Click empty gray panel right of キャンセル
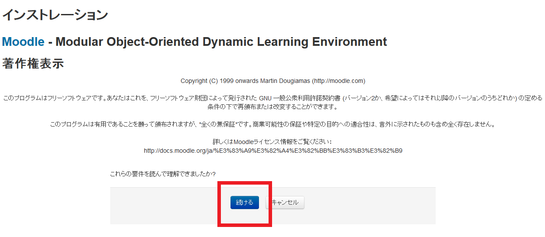The image size is (545, 237). point(372,206)
